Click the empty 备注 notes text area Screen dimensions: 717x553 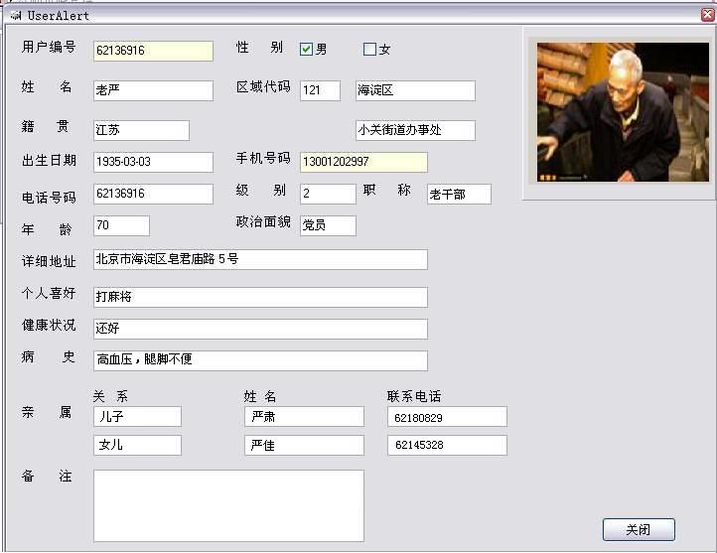click(228, 505)
